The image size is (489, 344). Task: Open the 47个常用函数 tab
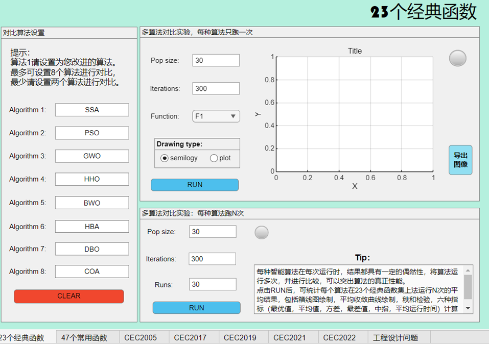pos(85,337)
